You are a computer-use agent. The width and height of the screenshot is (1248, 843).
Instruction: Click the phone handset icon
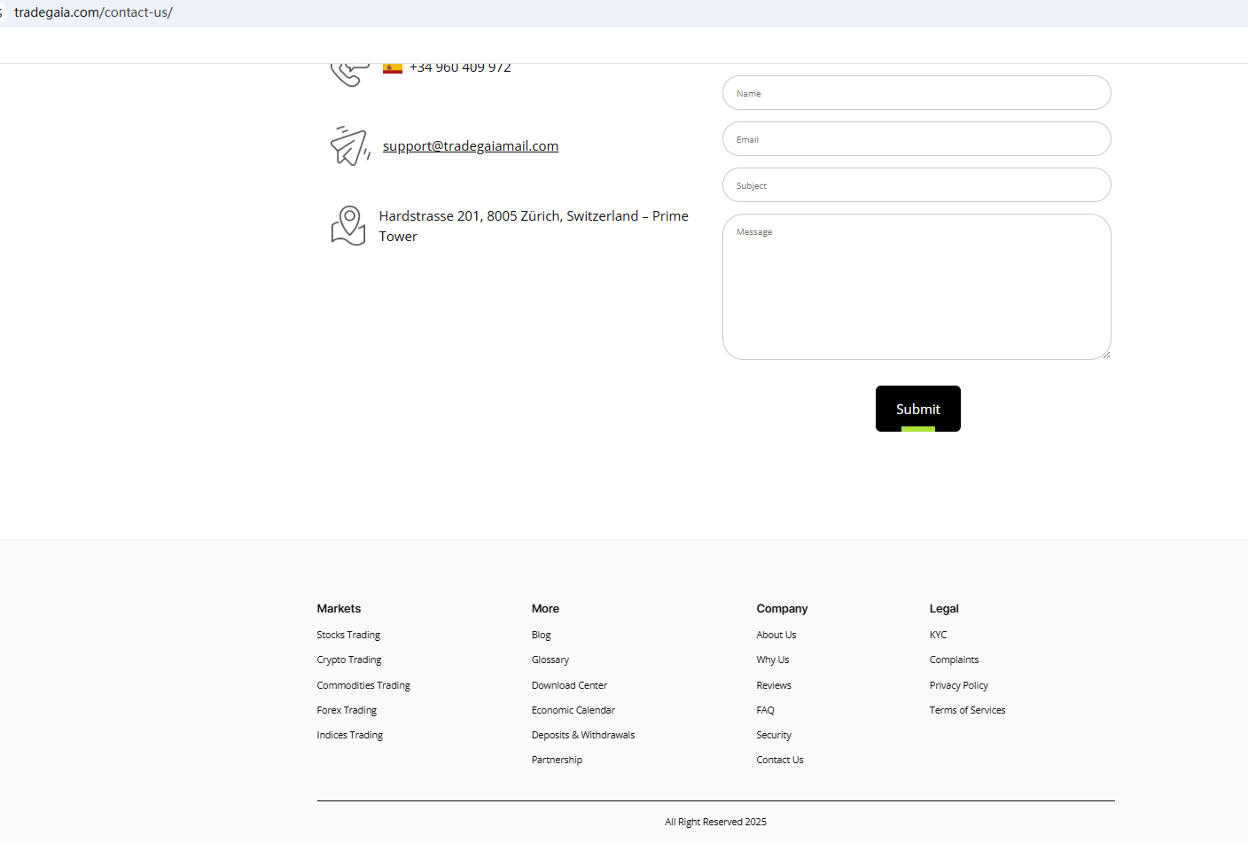348,74
